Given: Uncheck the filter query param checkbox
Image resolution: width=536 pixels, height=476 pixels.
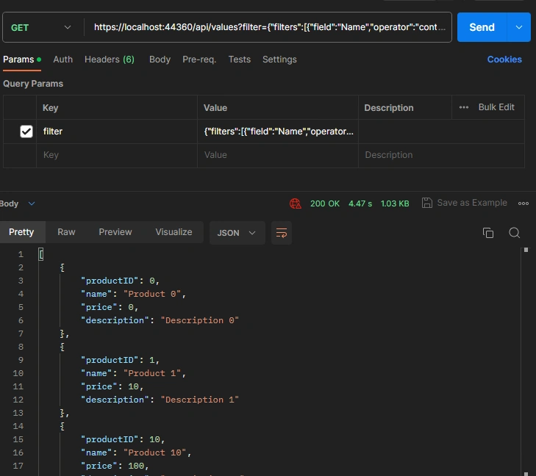Looking at the screenshot, I should click(x=26, y=131).
